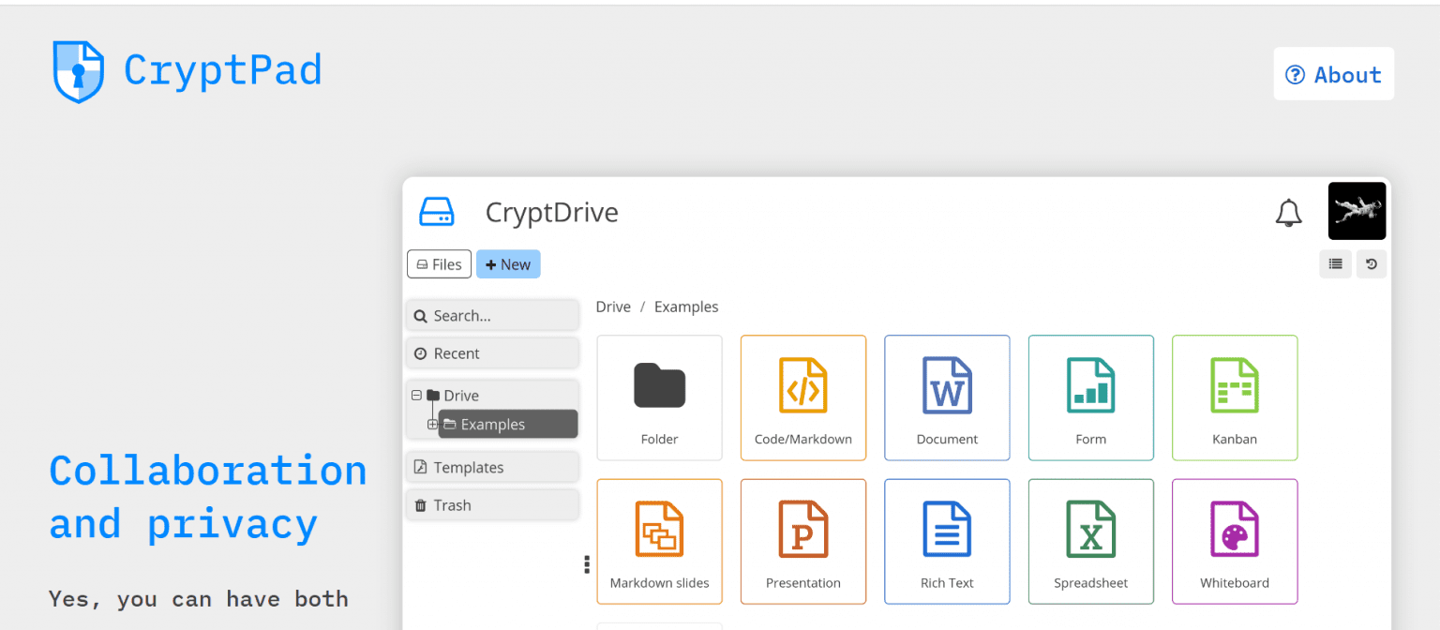This screenshot has height=630, width=1440.
Task: Click the Search field in sidebar
Action: click(x=491, y=316)
